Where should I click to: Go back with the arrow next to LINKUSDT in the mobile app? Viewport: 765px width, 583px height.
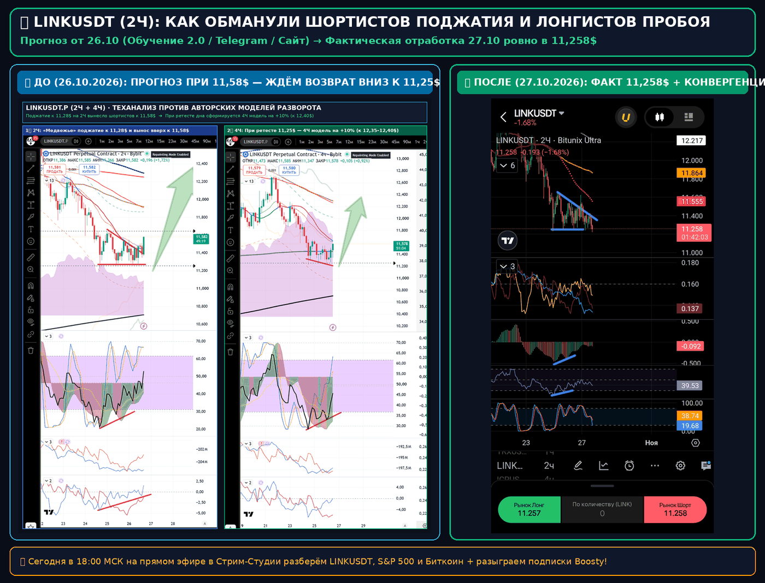click(503, 117)
